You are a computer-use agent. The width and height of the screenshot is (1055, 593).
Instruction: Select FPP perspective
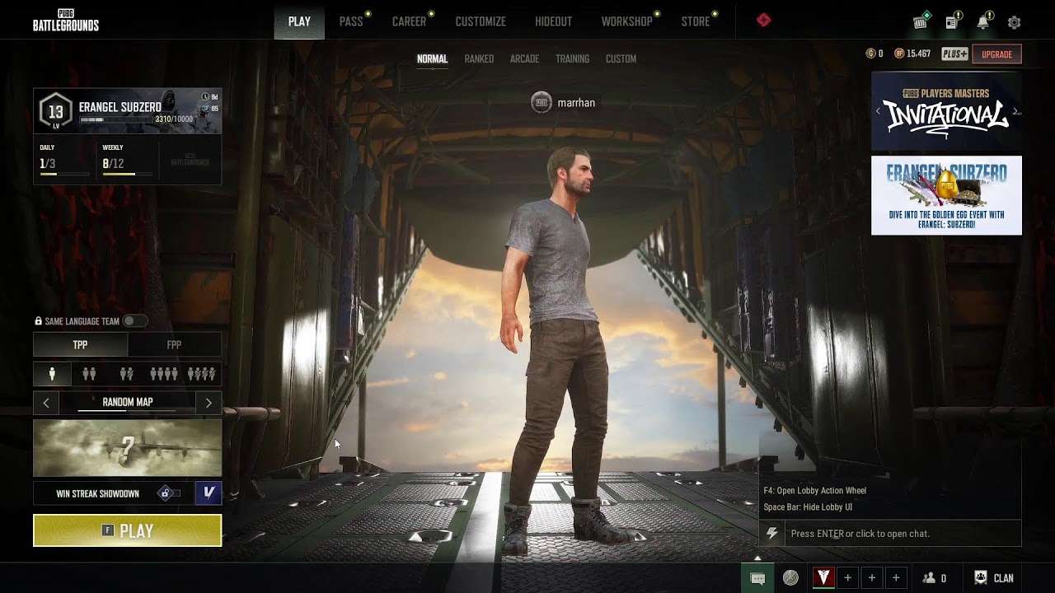pyautogui.click(x=174, y=345)
